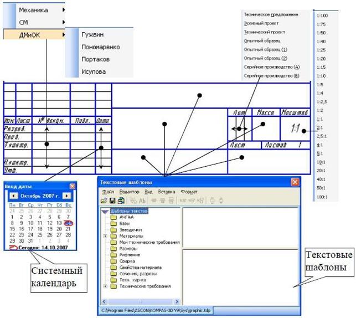Screen dimensions: 356x318
Task: Click the upper right pane of Текстовые шаблоны
Action: [240, 228]
